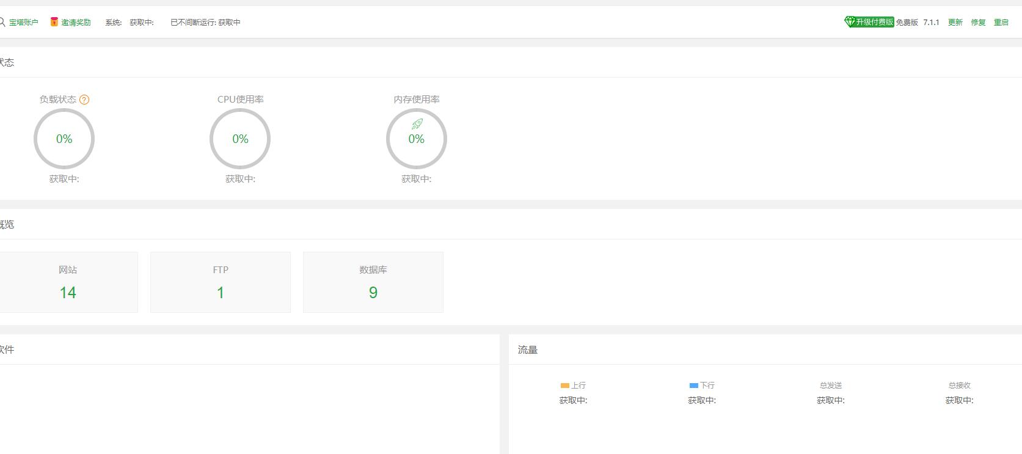Open the FTP card showing 1

(x=221, y=282)
